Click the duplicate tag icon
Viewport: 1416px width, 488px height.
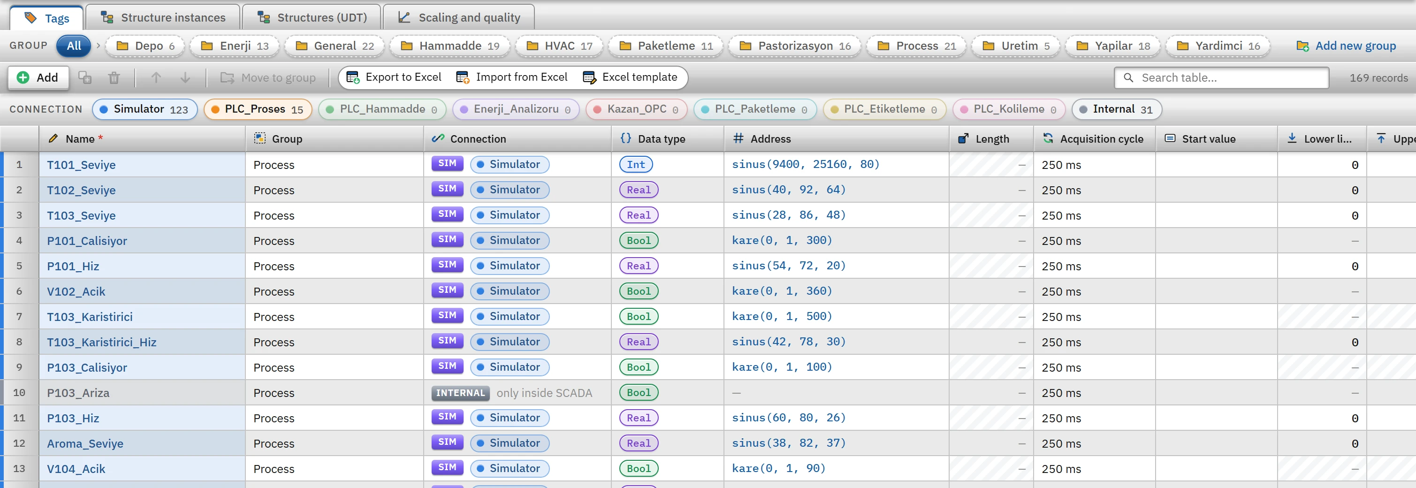coord(84,77)
